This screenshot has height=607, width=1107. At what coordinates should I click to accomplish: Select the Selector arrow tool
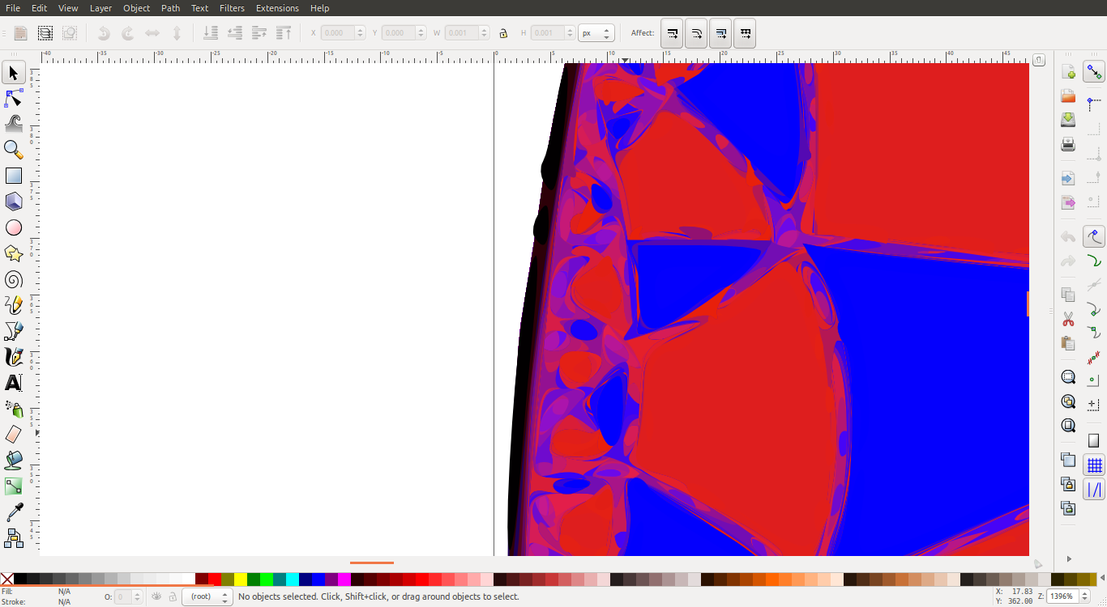click(14, 73)
